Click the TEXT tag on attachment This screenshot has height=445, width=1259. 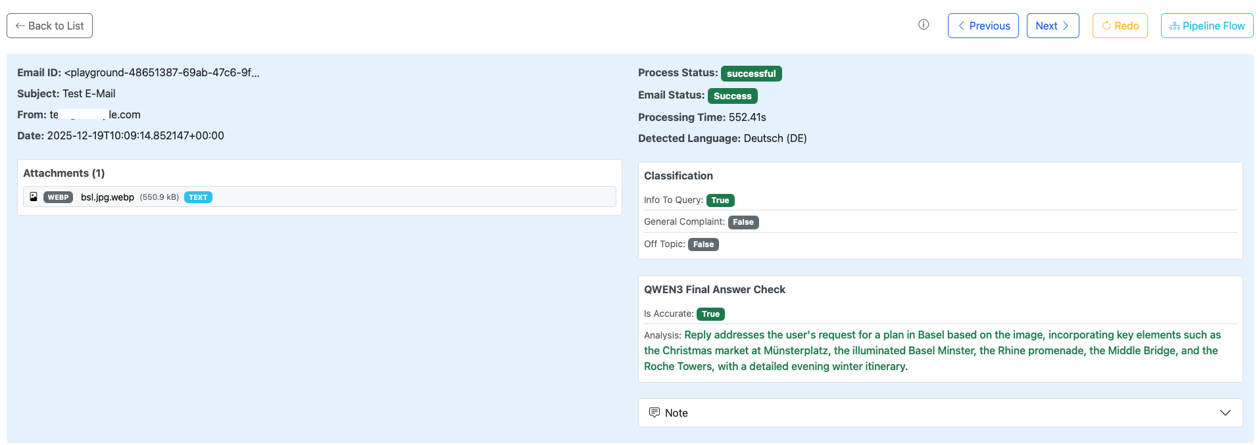198,197
